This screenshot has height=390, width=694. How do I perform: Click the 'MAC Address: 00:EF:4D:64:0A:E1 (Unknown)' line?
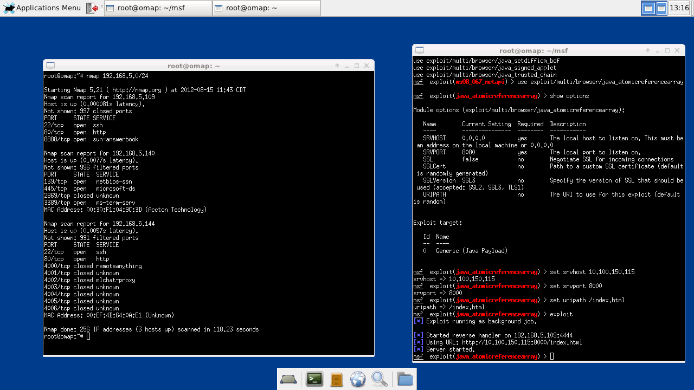[109, 315]
